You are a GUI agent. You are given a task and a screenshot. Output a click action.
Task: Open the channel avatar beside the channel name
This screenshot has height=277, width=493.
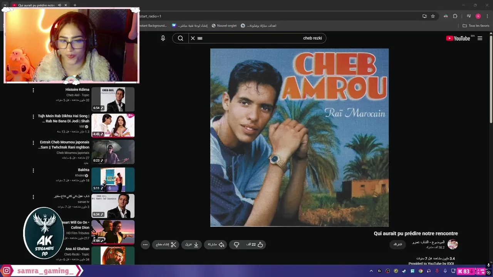(453, 244)
